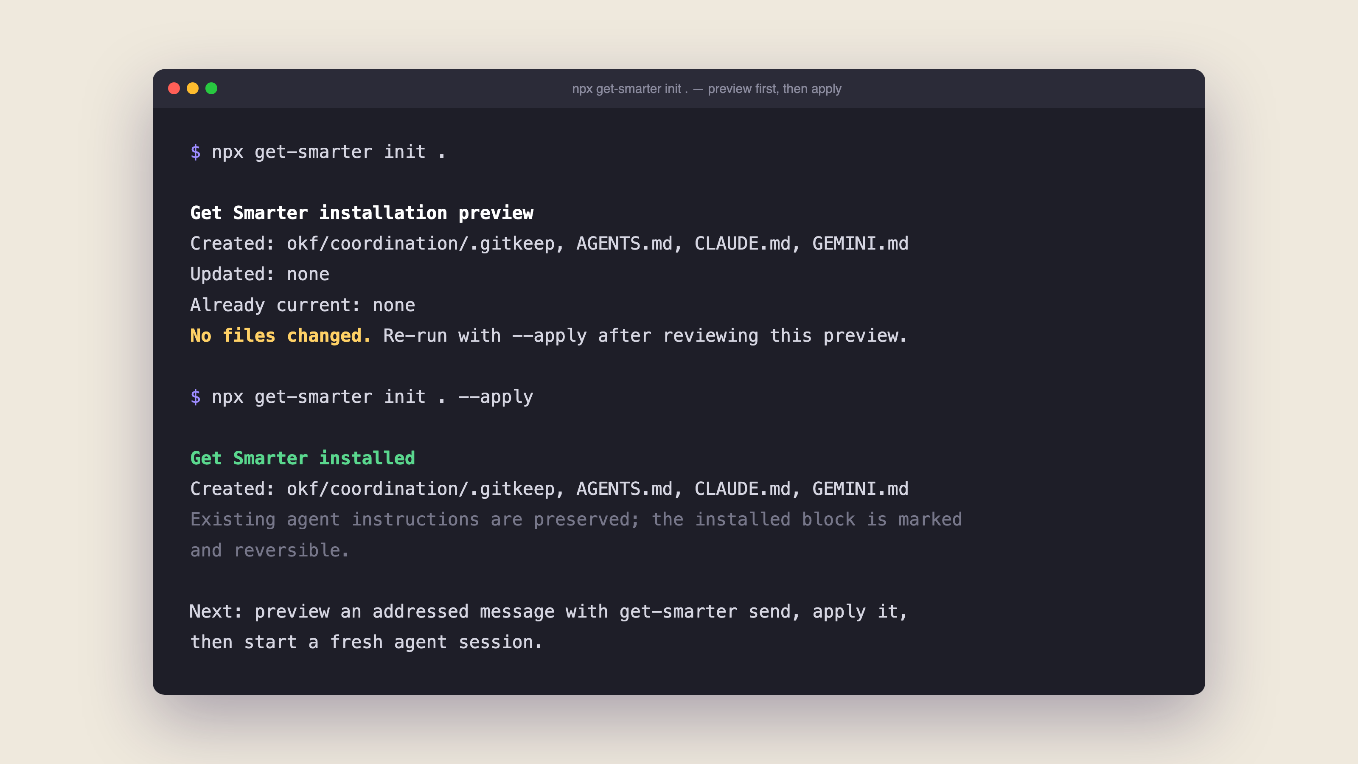Click AGENTS.md in the preview Created line
The height and width of the screenshot is (764, 1358).
[624, 244]
